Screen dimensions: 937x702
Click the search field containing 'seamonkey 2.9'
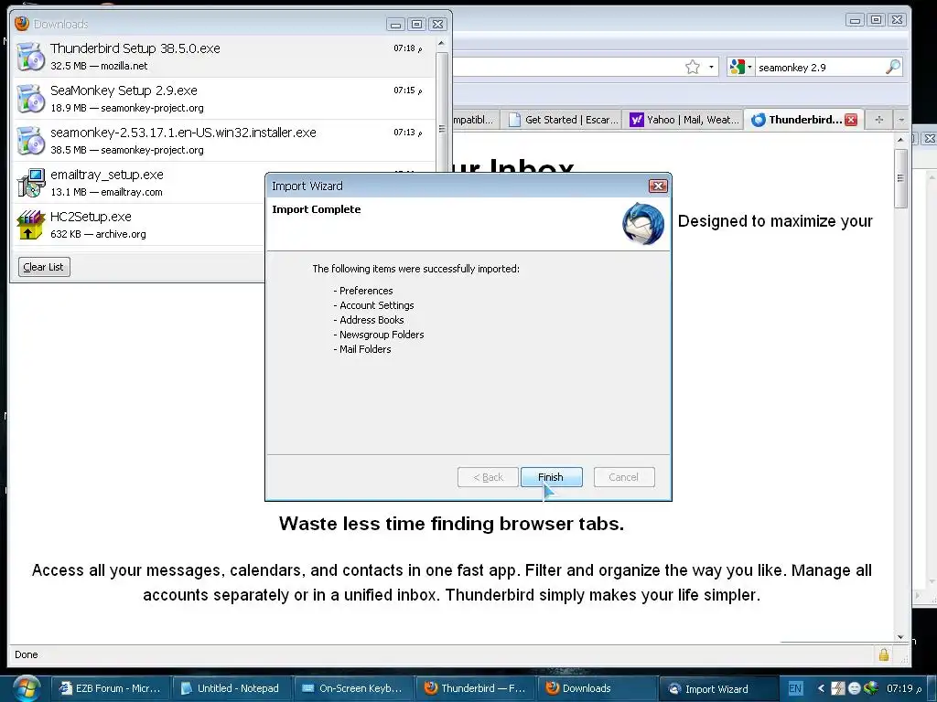tap(820, 68)
